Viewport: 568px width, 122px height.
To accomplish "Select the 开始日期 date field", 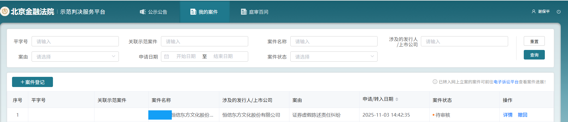I will pyautogui.click(x=186, y=56).
